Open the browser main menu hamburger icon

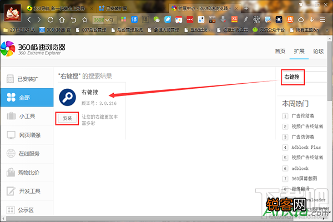(322, 19)
